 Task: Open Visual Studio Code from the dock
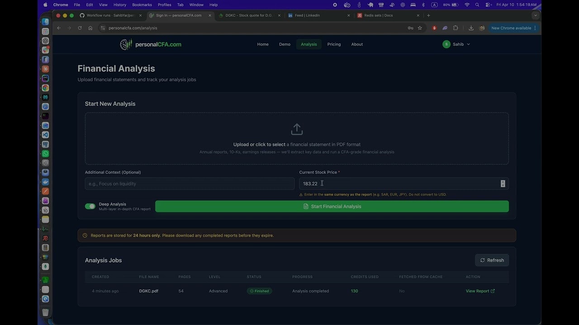tap(45, 135)
